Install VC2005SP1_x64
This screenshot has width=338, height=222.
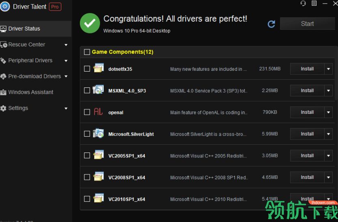[307, 156]
